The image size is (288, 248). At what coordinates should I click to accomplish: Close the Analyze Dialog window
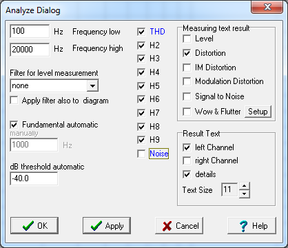[x=267, y=7]
